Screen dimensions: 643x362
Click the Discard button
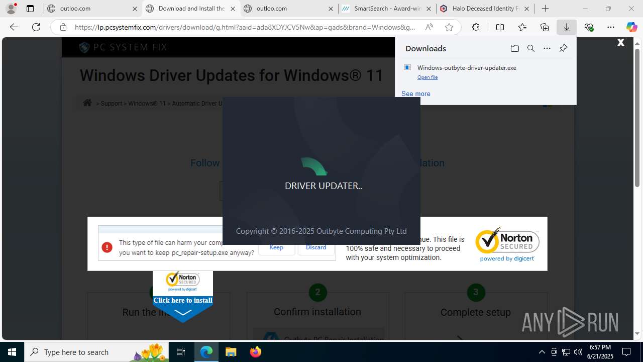[316, 247]
